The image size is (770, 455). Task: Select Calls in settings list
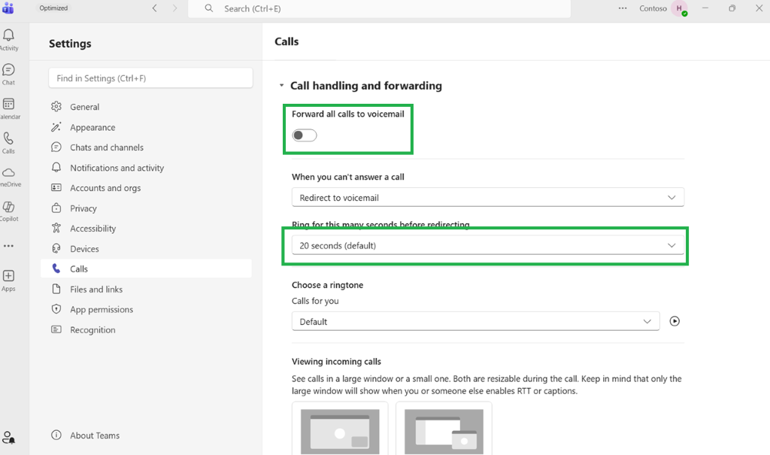click(x=147, y=268)
